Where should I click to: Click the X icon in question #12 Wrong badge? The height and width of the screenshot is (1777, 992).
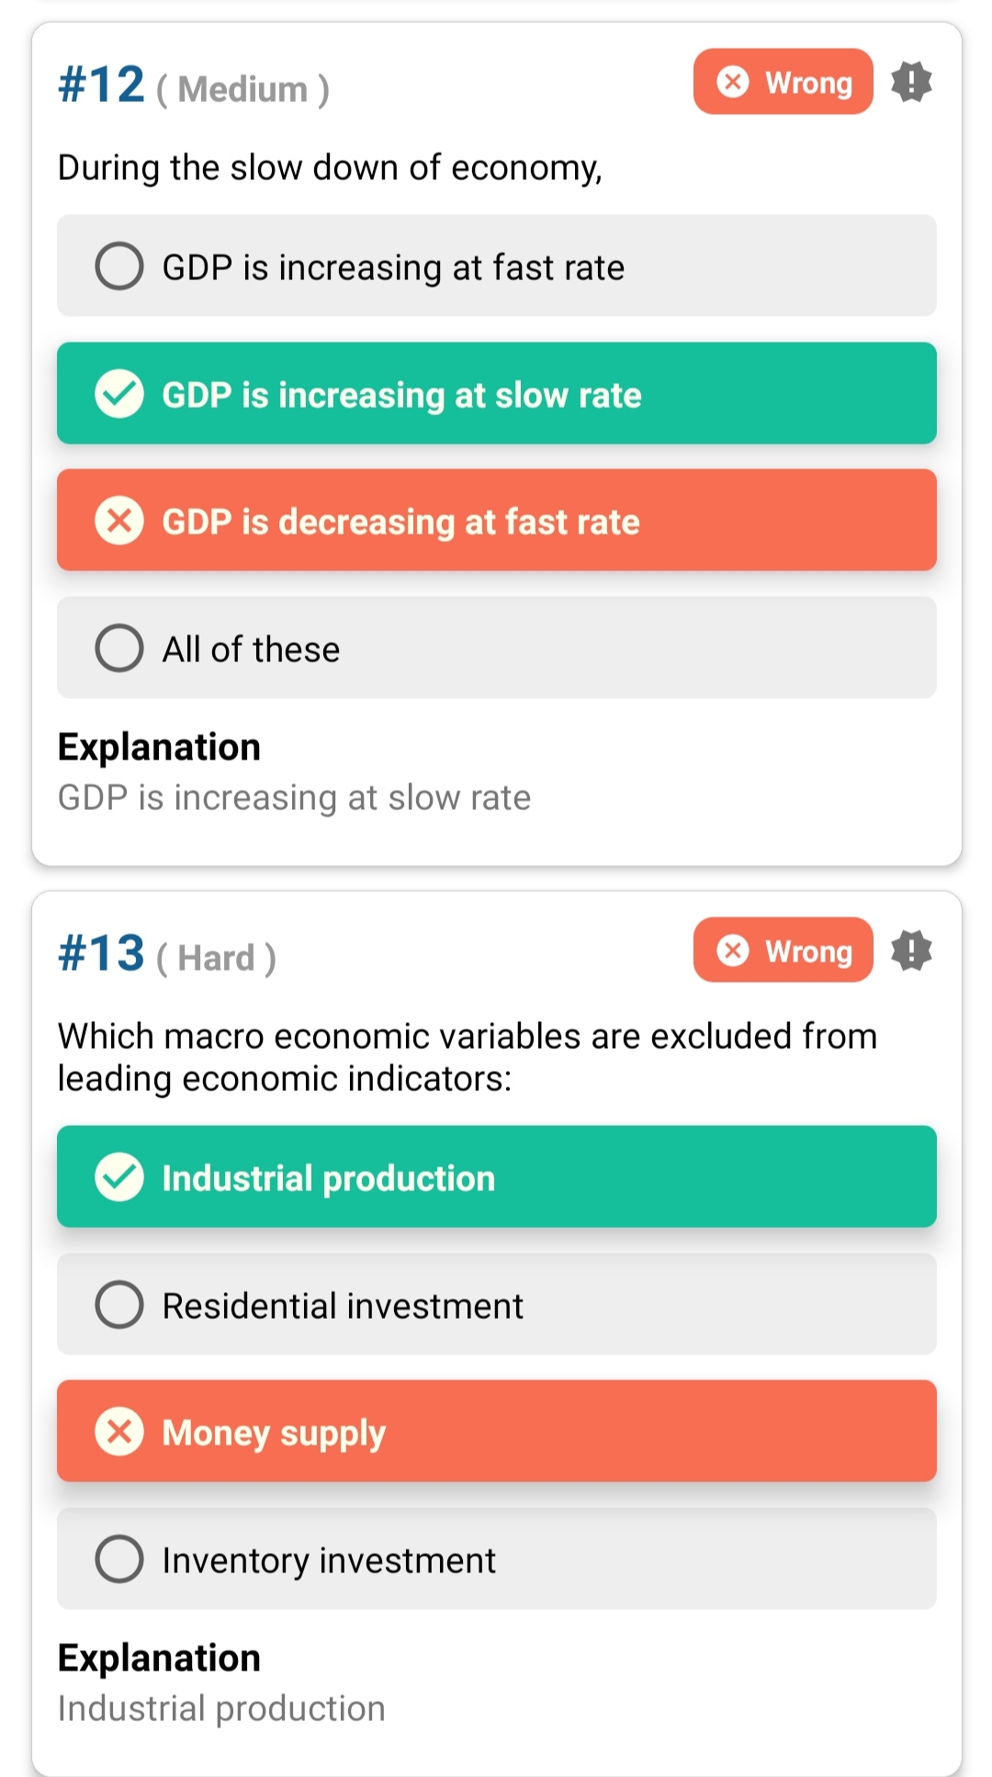point(733,82)
